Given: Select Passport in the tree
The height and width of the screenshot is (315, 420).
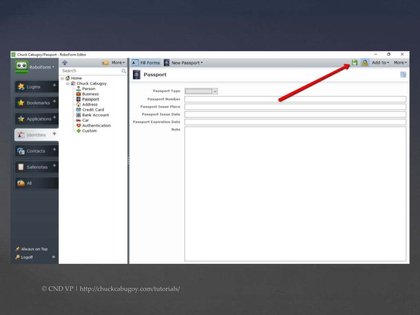Looking at the screenshot, I should [x=91, y=99].
